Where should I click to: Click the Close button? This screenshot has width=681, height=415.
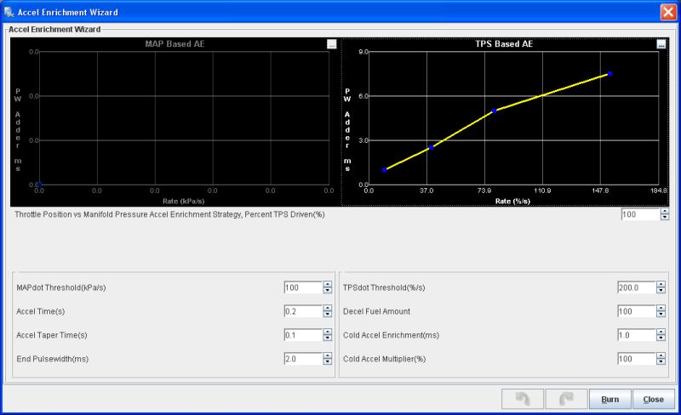click(x=654, y=399)
